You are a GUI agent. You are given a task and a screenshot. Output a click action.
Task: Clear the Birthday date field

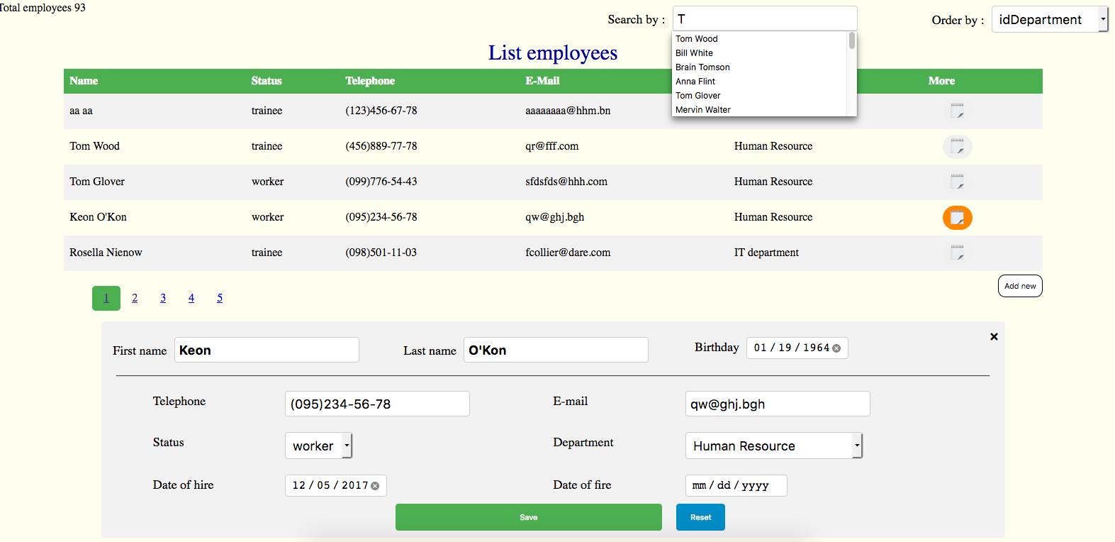click(x=836, y=348)
